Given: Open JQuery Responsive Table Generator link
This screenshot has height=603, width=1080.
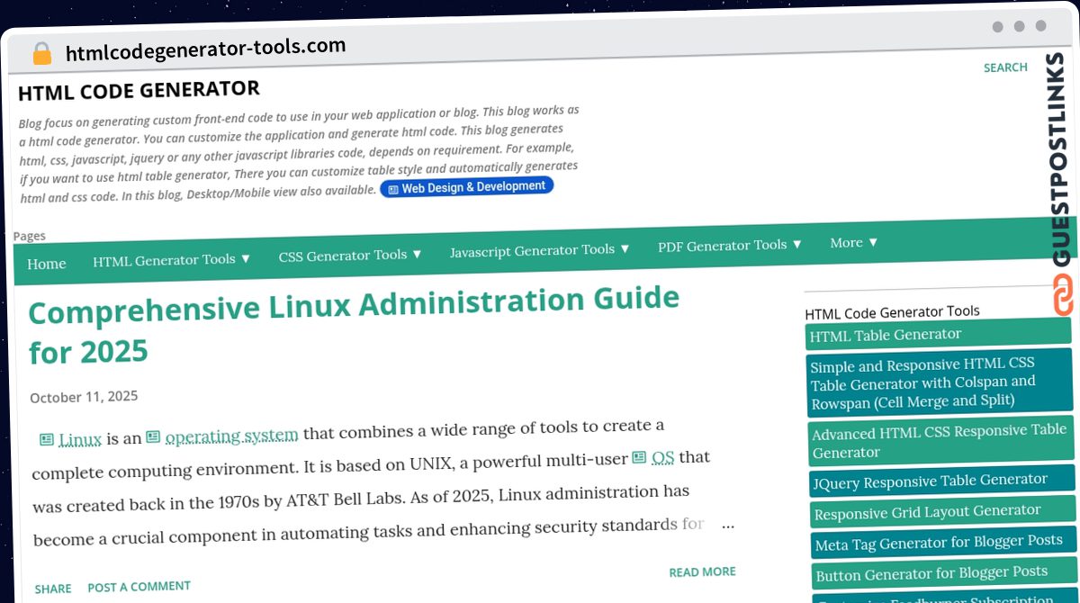Looking at the screenshot, I should click(942, 481).
